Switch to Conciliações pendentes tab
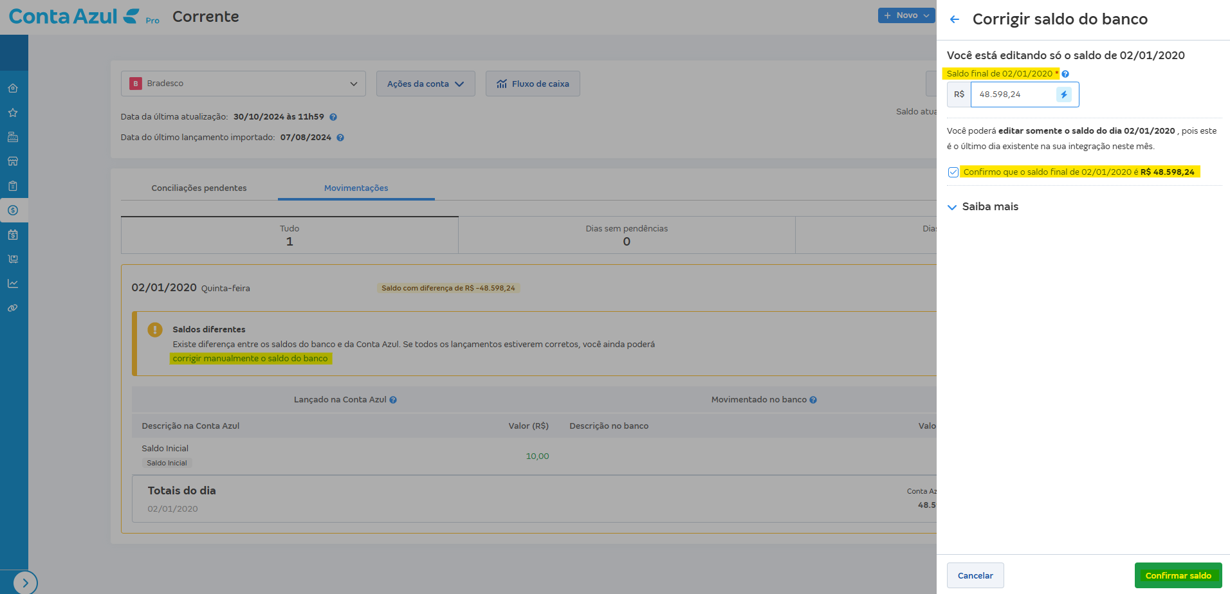Screen dimensions: 1230x594 tap(199, 188)
